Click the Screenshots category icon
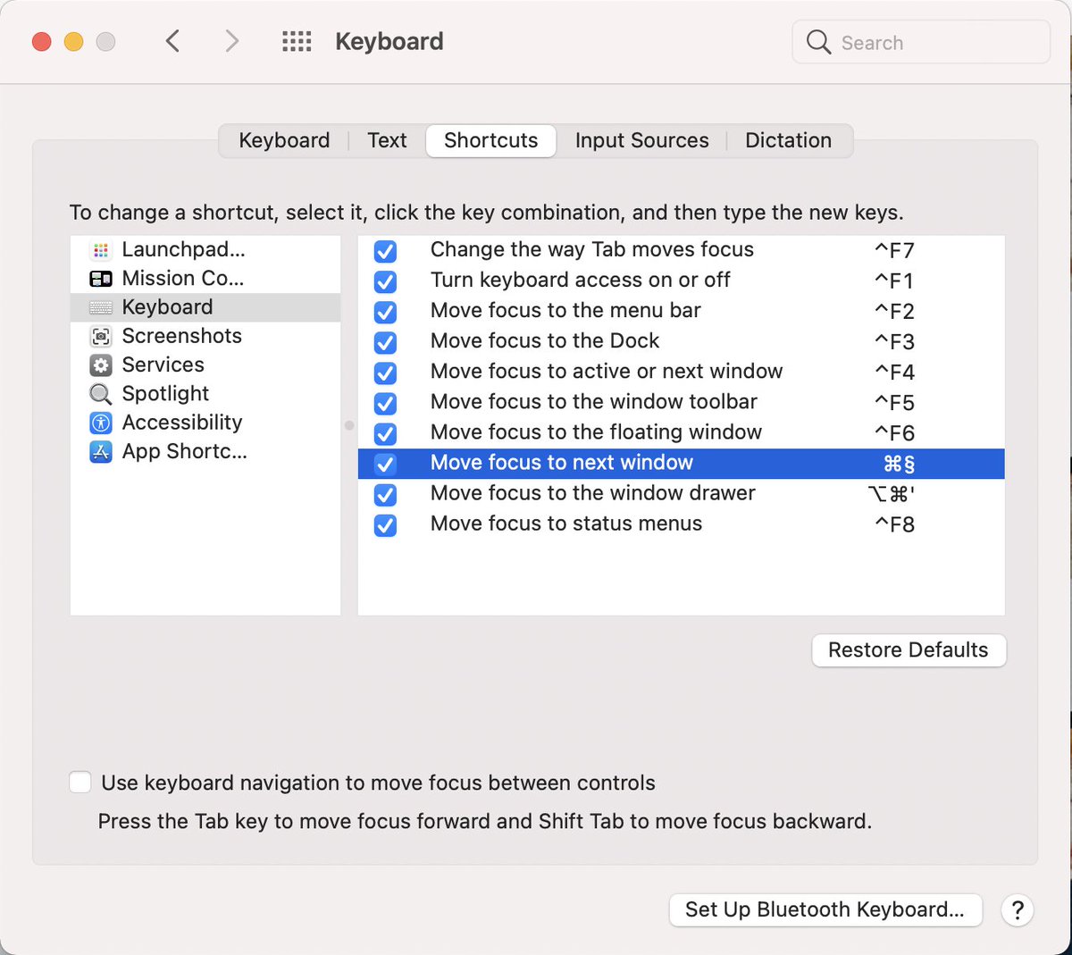The height and width of the screenshot is (955, 1072). pos(101,336)
